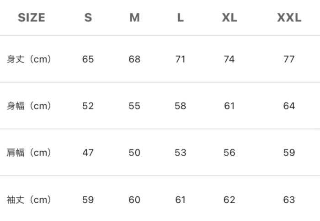Click the 身幅 value 55 for M
The width and height of the screenshot is (320, 221).
click(134, 106)
